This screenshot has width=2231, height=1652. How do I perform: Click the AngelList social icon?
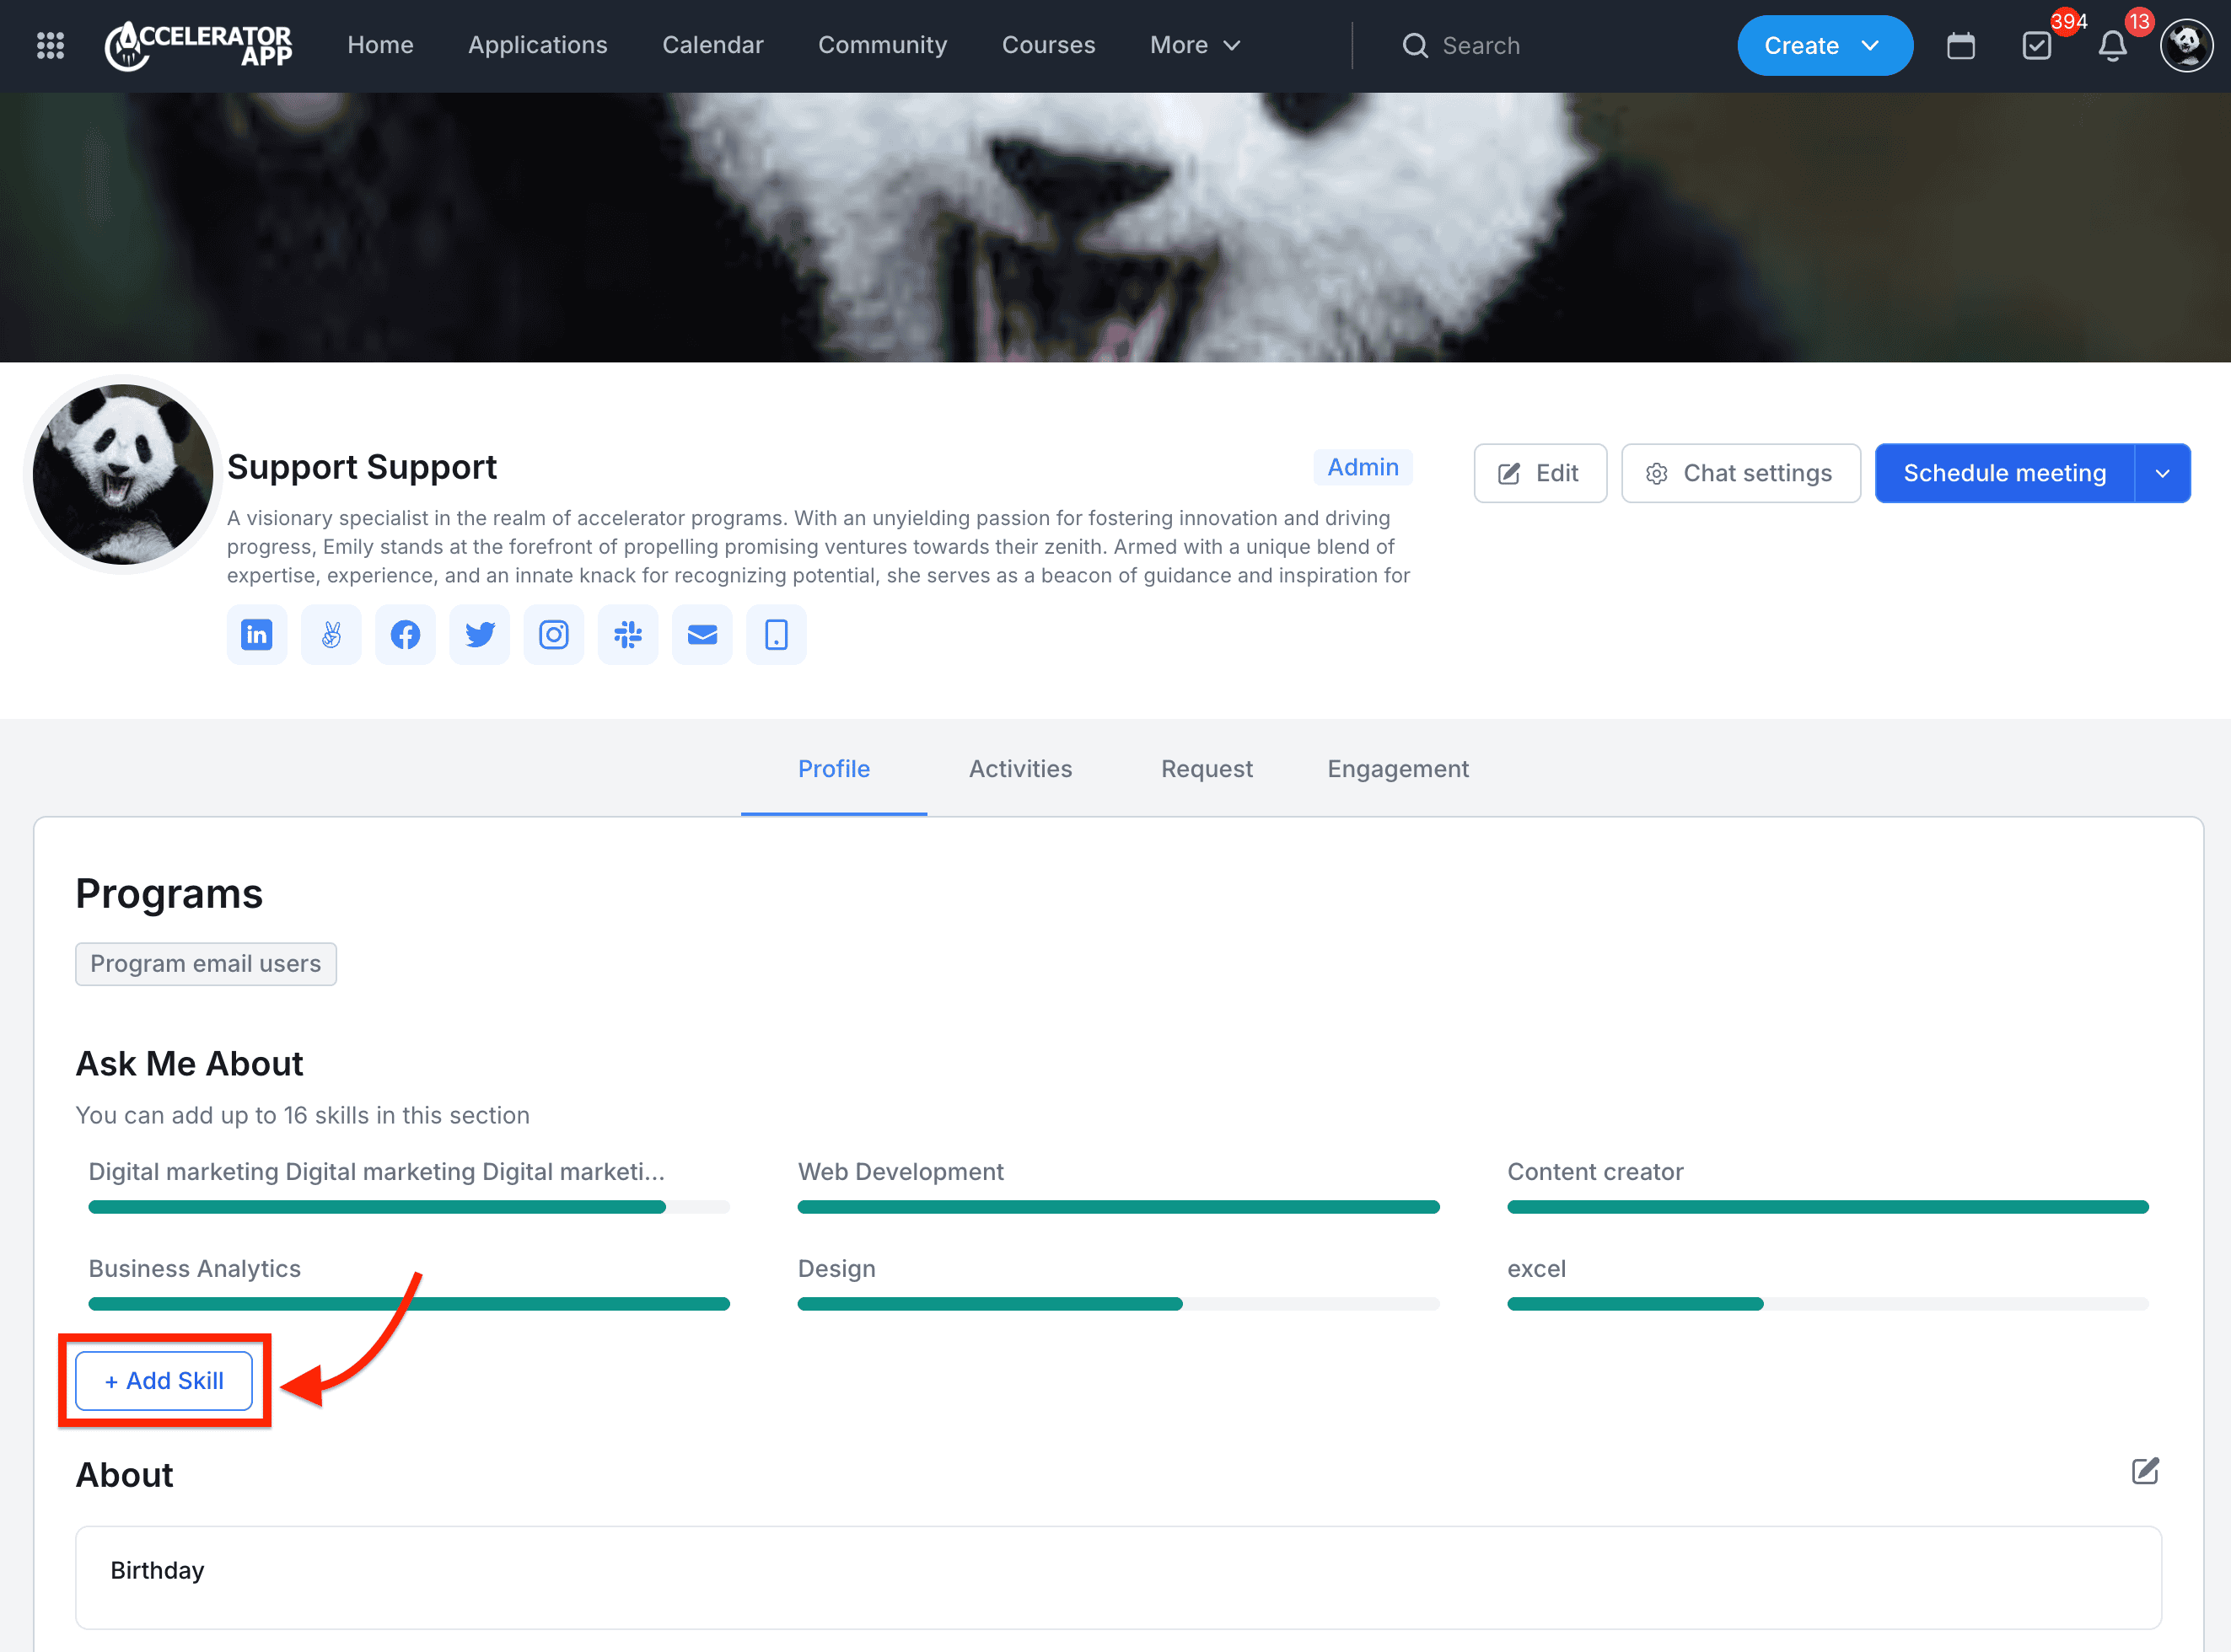[331, 634]
